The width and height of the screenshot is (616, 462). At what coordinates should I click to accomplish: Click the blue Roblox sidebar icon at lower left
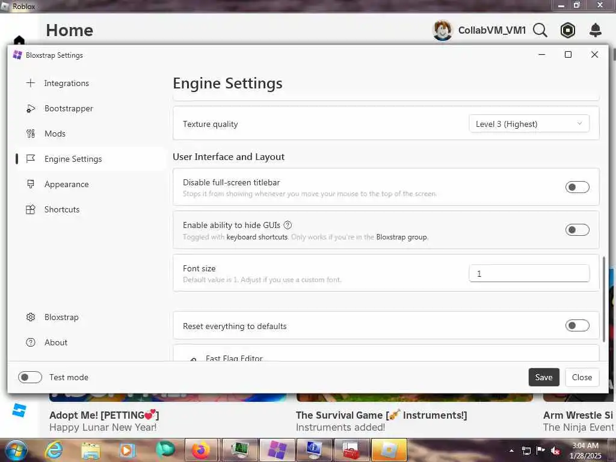click(x=19, y=410)
